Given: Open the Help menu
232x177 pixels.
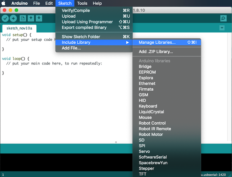Looking at the screenshot, I should 97,3.
